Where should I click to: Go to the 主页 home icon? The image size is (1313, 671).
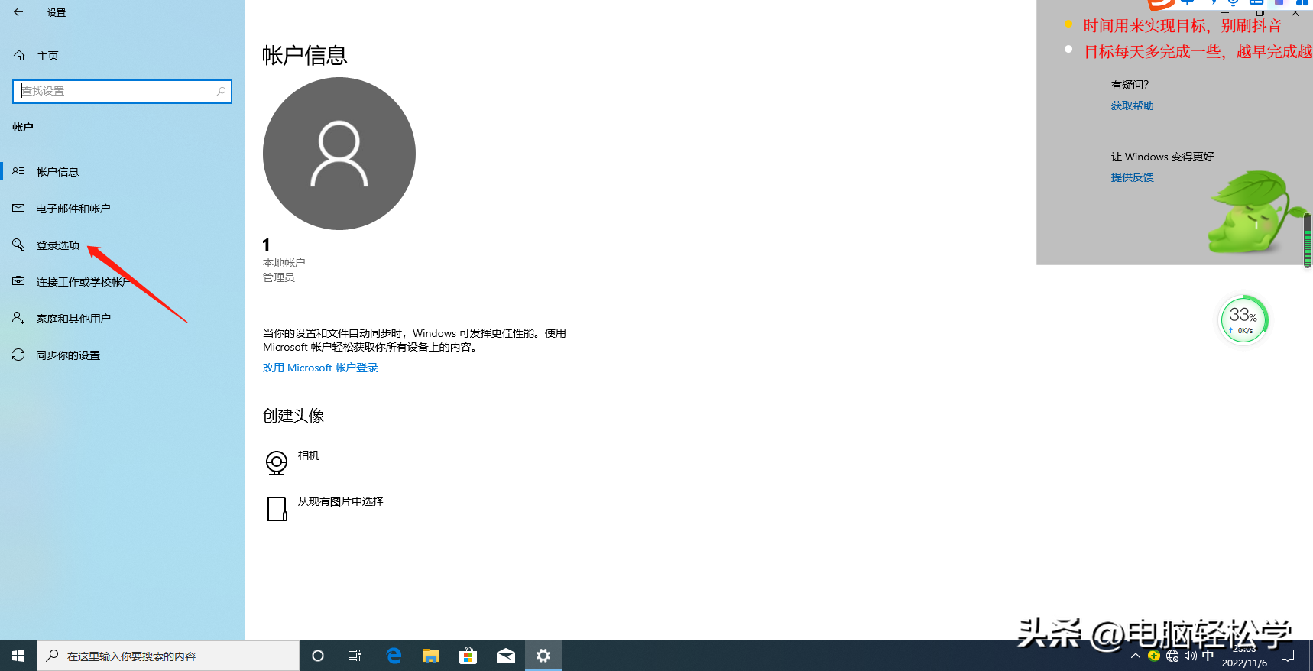point(19,56)
